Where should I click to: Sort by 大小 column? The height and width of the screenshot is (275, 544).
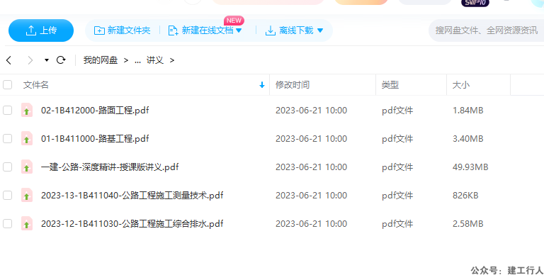click(460, 85)
